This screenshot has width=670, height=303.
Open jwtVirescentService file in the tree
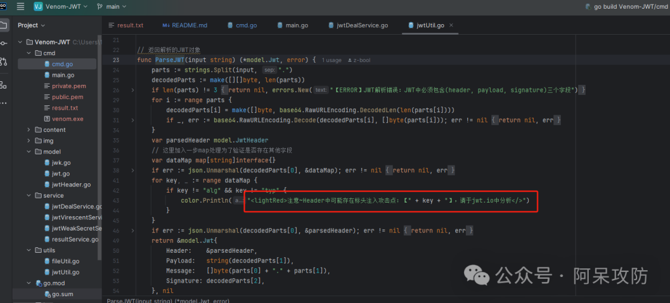pyautogui.click(x=73, y=217)
